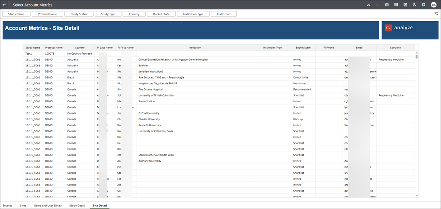Open the Study Type filter
Screen dimensions: 441x209
[x=108, y=14]
